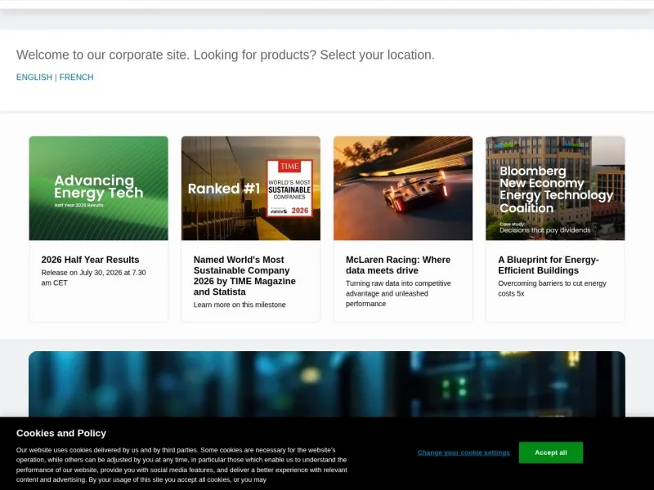Open the Advancing Energy Tech card image

point(98,189)
